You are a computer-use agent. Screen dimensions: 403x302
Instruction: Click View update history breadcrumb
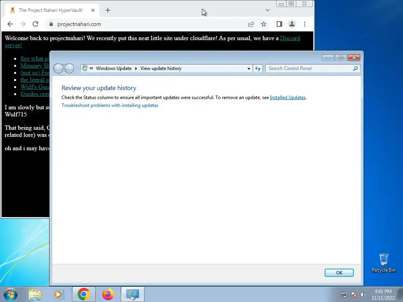pyautogui.click(x=161, y=68)
